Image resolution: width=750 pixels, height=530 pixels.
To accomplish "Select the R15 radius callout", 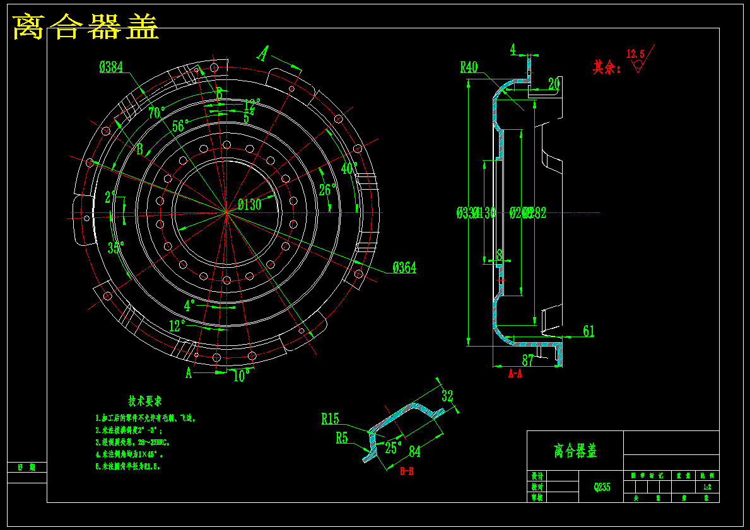I will (x=330, y=419).
